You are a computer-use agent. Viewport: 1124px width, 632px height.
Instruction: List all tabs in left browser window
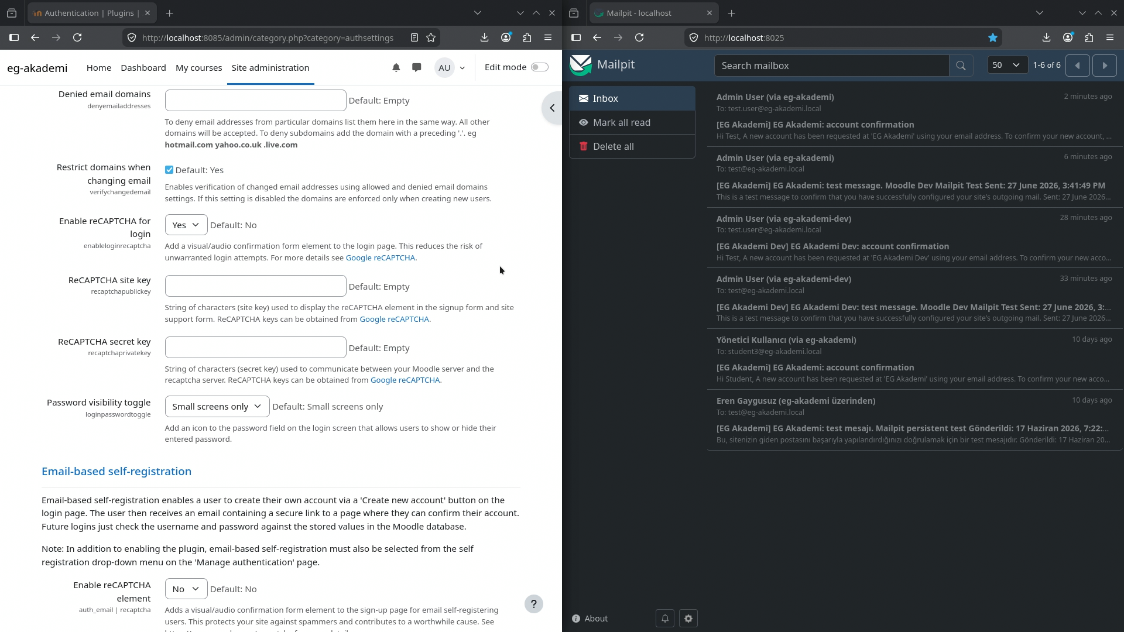[478, 13]
